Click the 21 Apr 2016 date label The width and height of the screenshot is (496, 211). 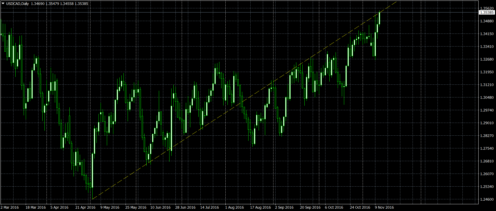pyautogui.click(x=86, y=207)
